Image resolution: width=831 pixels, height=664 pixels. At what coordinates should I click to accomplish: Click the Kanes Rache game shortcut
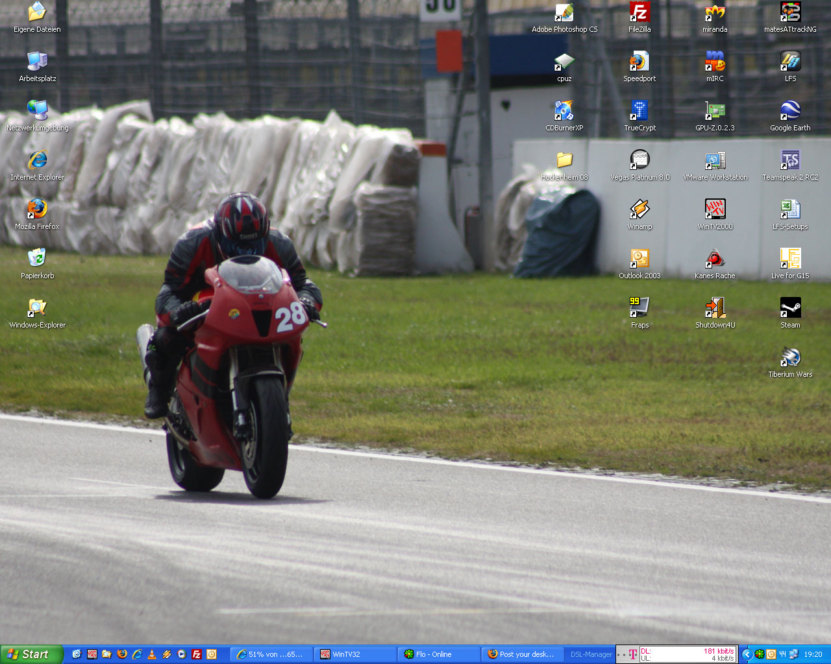tap(715, 264)
